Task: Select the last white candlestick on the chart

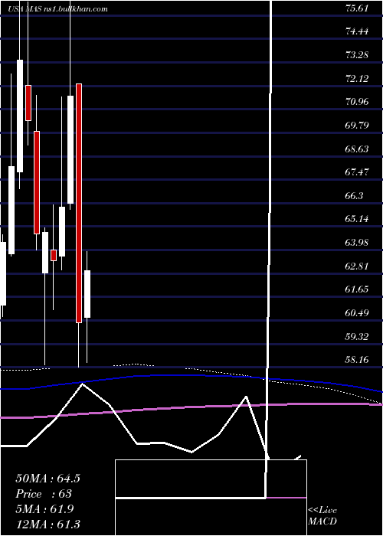Action: click(87, 294)
